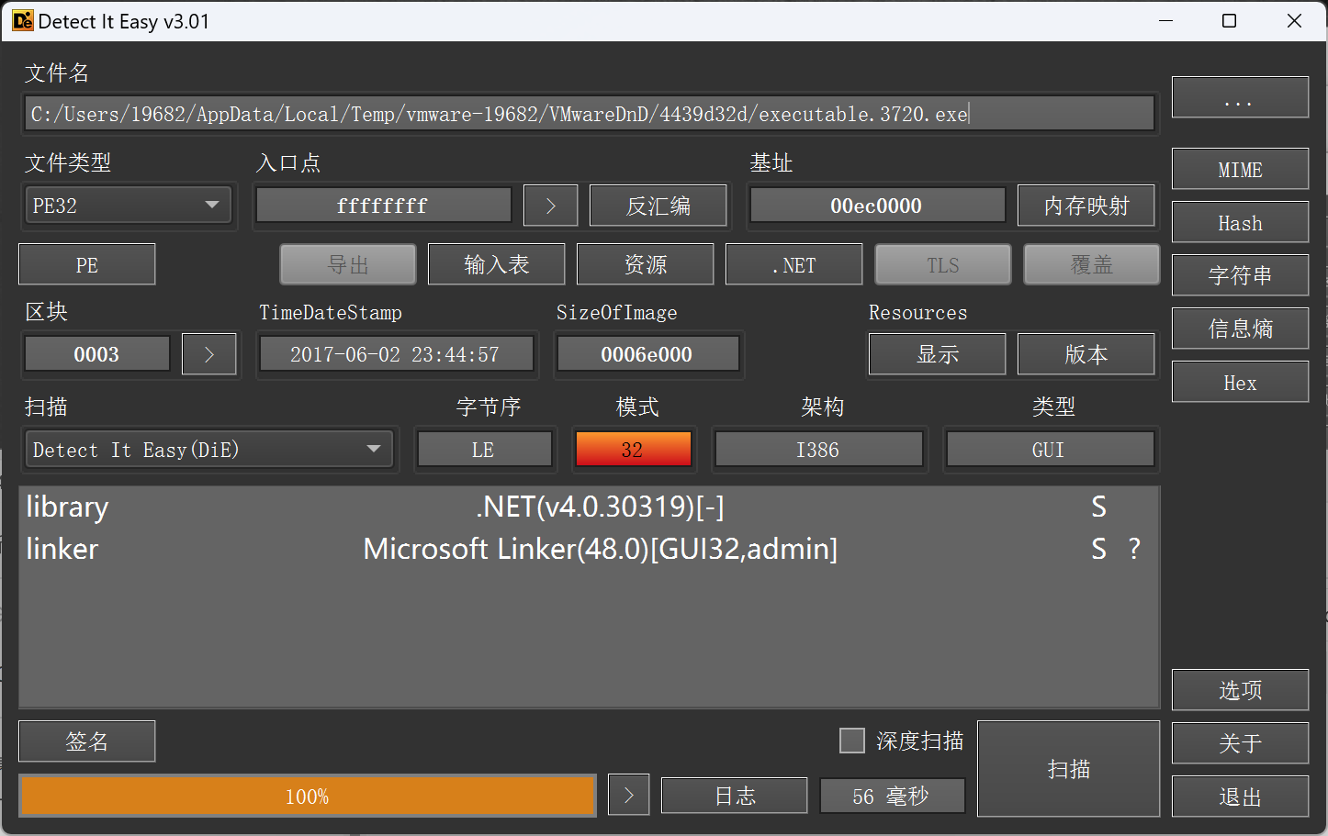Click the TimeDateStamp 2017-06-02 field
The height and width of the screenshot is (836, 1328).
[x=396, y=354]
